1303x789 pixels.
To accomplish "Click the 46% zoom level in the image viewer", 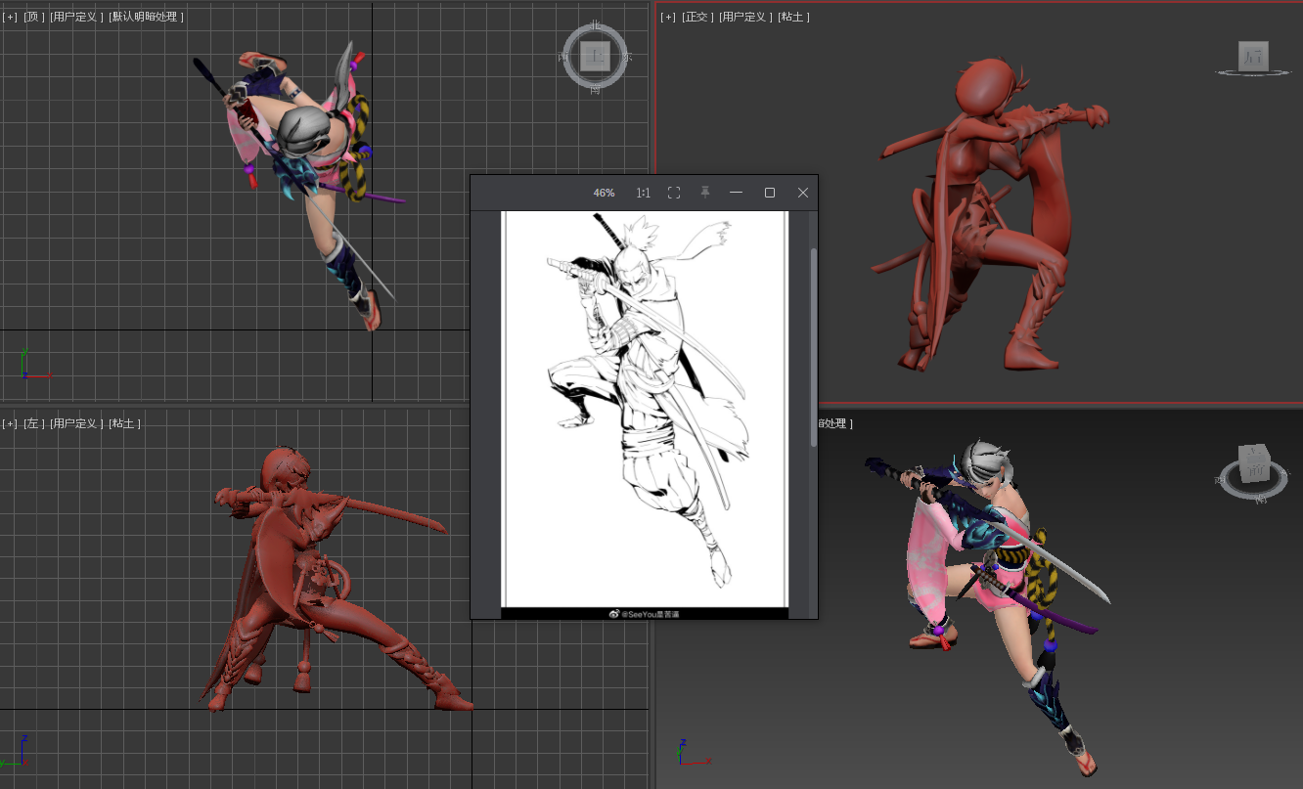I will click(604, 193).
